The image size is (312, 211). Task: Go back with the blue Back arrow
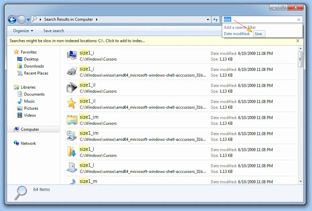point(12,19)
